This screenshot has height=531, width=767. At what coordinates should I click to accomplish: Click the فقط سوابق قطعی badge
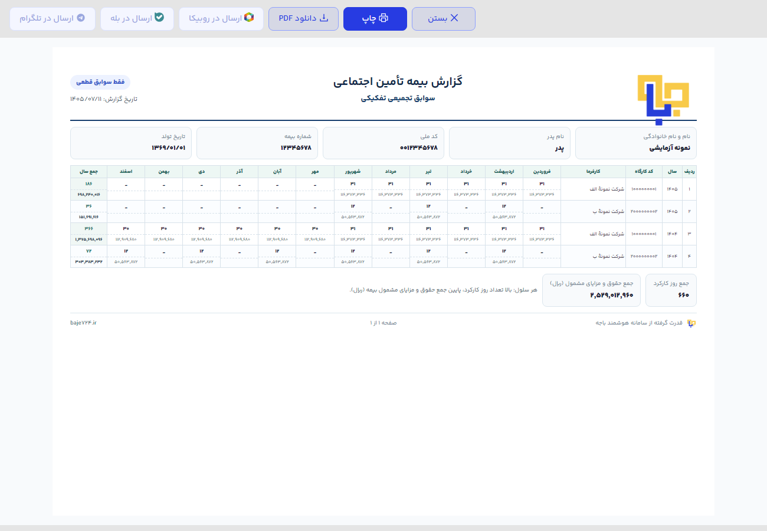click(x=100, y=82)
